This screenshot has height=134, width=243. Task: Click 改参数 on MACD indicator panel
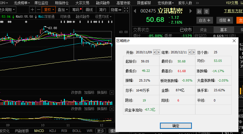(x=76, y=109)
